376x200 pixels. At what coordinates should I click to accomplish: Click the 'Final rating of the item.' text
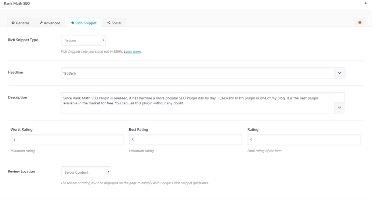coord(265,151)
